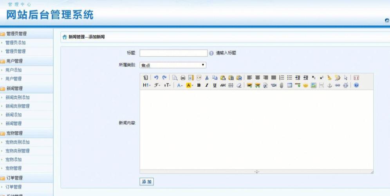Click the copy icon in editor toolbar
390x196 pixels.
215,78
